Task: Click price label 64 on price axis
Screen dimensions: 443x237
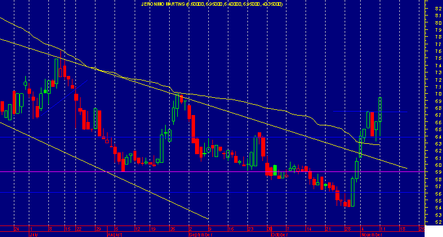Action: pyautogui.click(x=438, y=137)
